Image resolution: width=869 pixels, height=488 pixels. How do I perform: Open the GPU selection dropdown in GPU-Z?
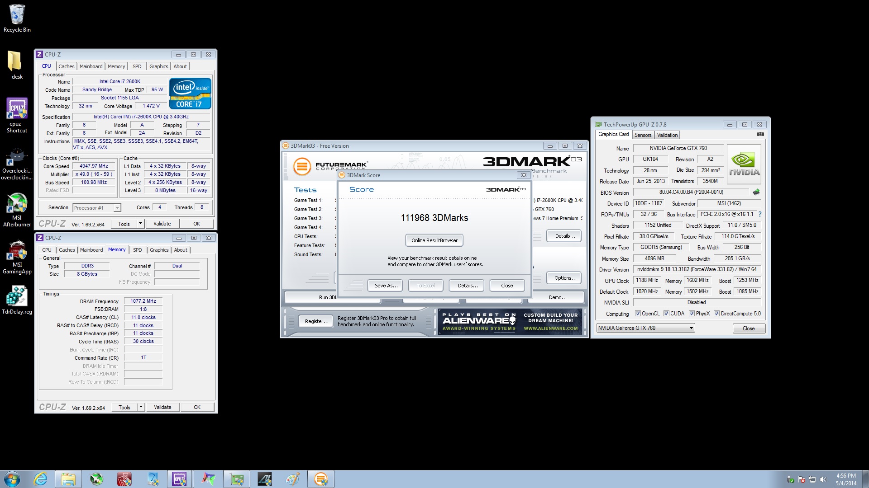coord(645,328)
